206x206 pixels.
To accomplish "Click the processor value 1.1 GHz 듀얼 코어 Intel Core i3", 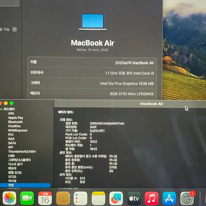I will click(x=130, y=73).
